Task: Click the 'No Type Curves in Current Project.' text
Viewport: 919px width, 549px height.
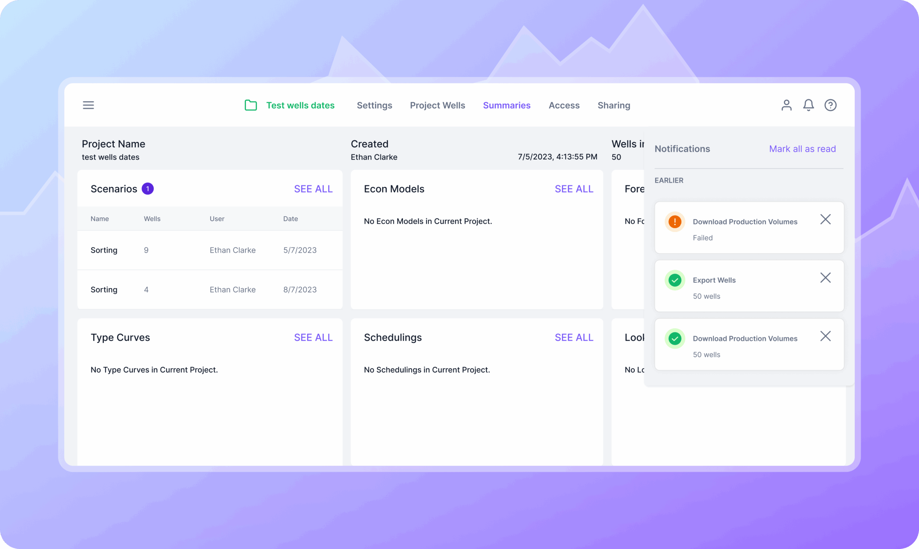Action: pyautogui.click(x=154, y=370)
